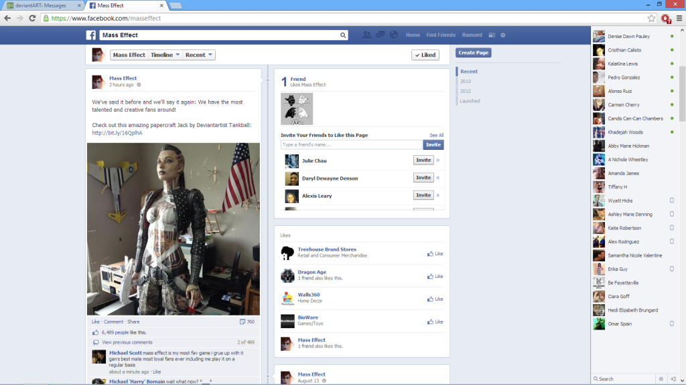Click View previous comments link

pyautogui.click(x=127, y=342)
